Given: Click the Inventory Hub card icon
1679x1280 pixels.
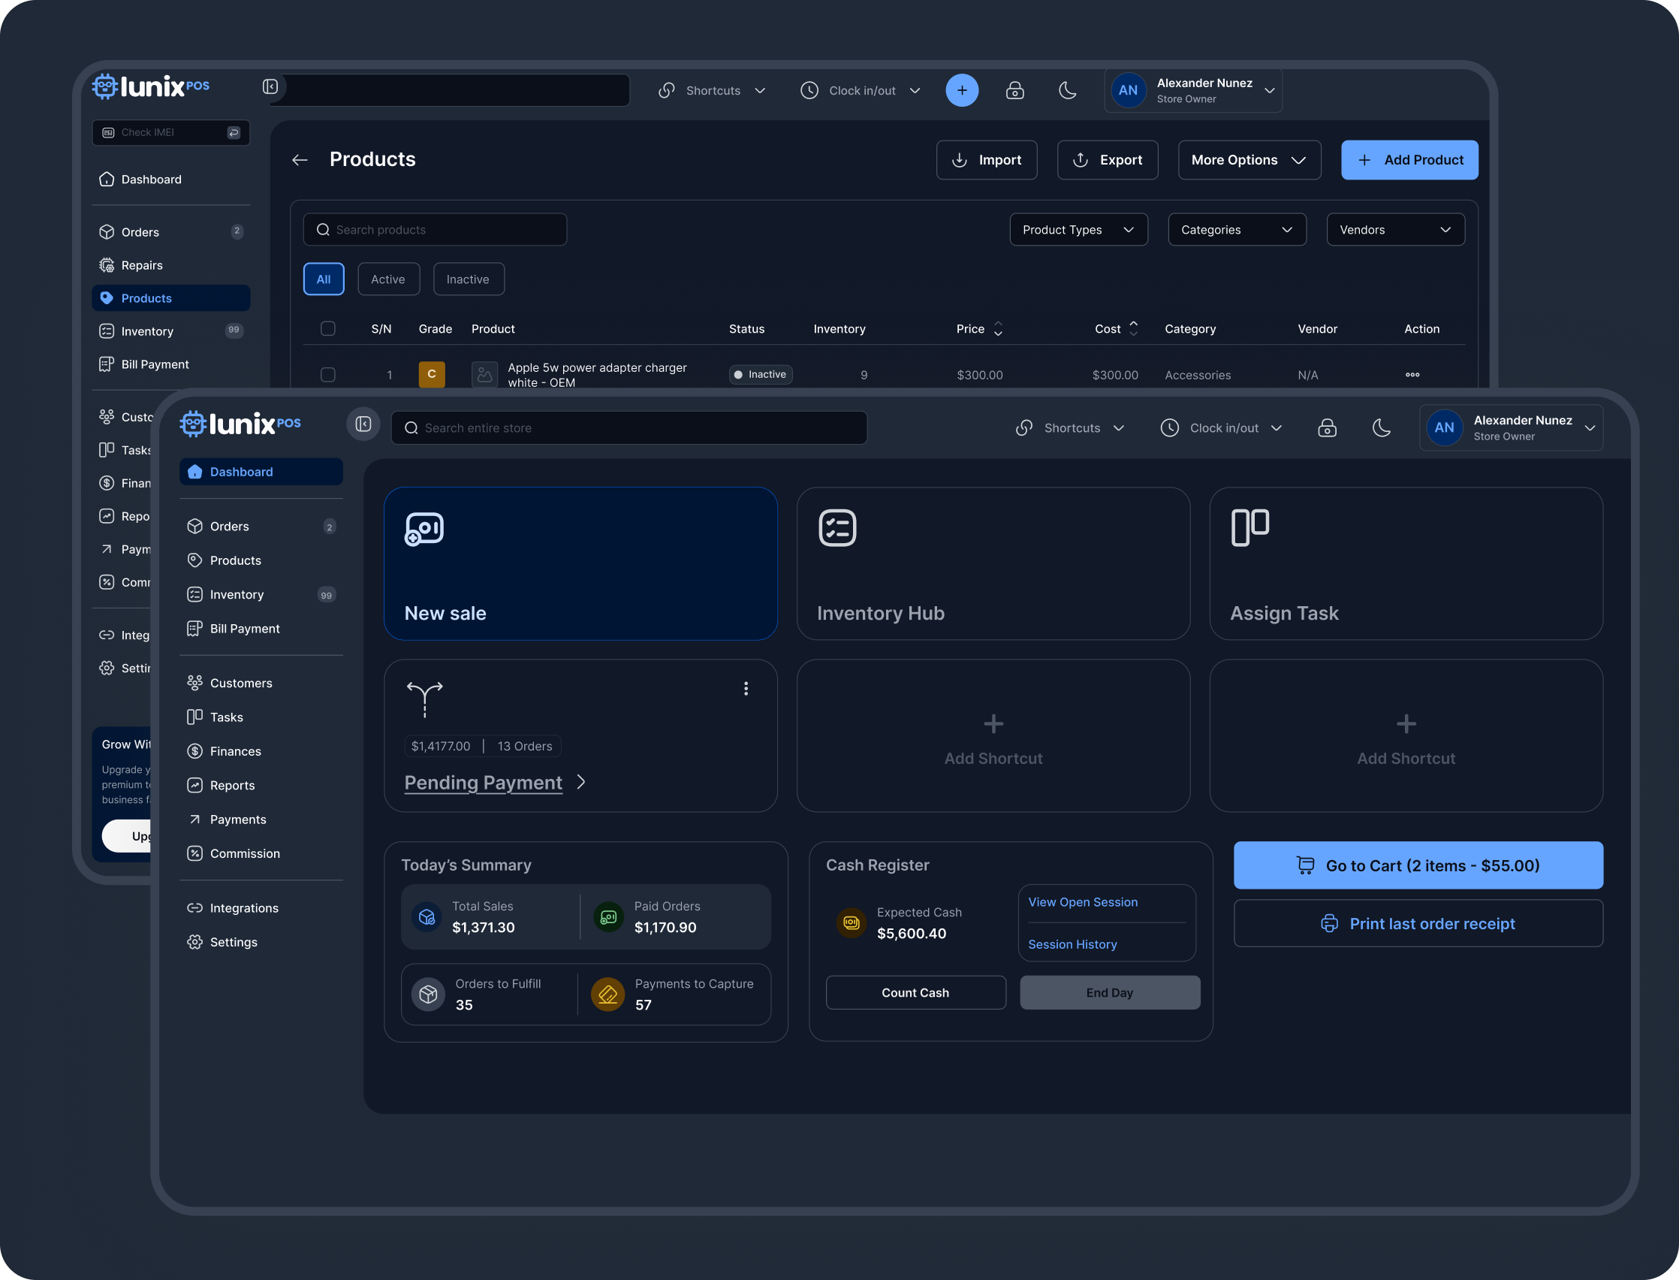Looking at the screenshot, I should pos(836,528).
